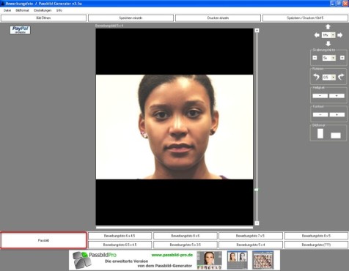The height and width of the screenshot is (271, 349).
Task: Open the PassbildPro advertisement banner
Action: [174, 260]
